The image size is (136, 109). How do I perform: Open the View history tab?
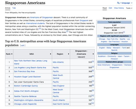click(119, 8)
